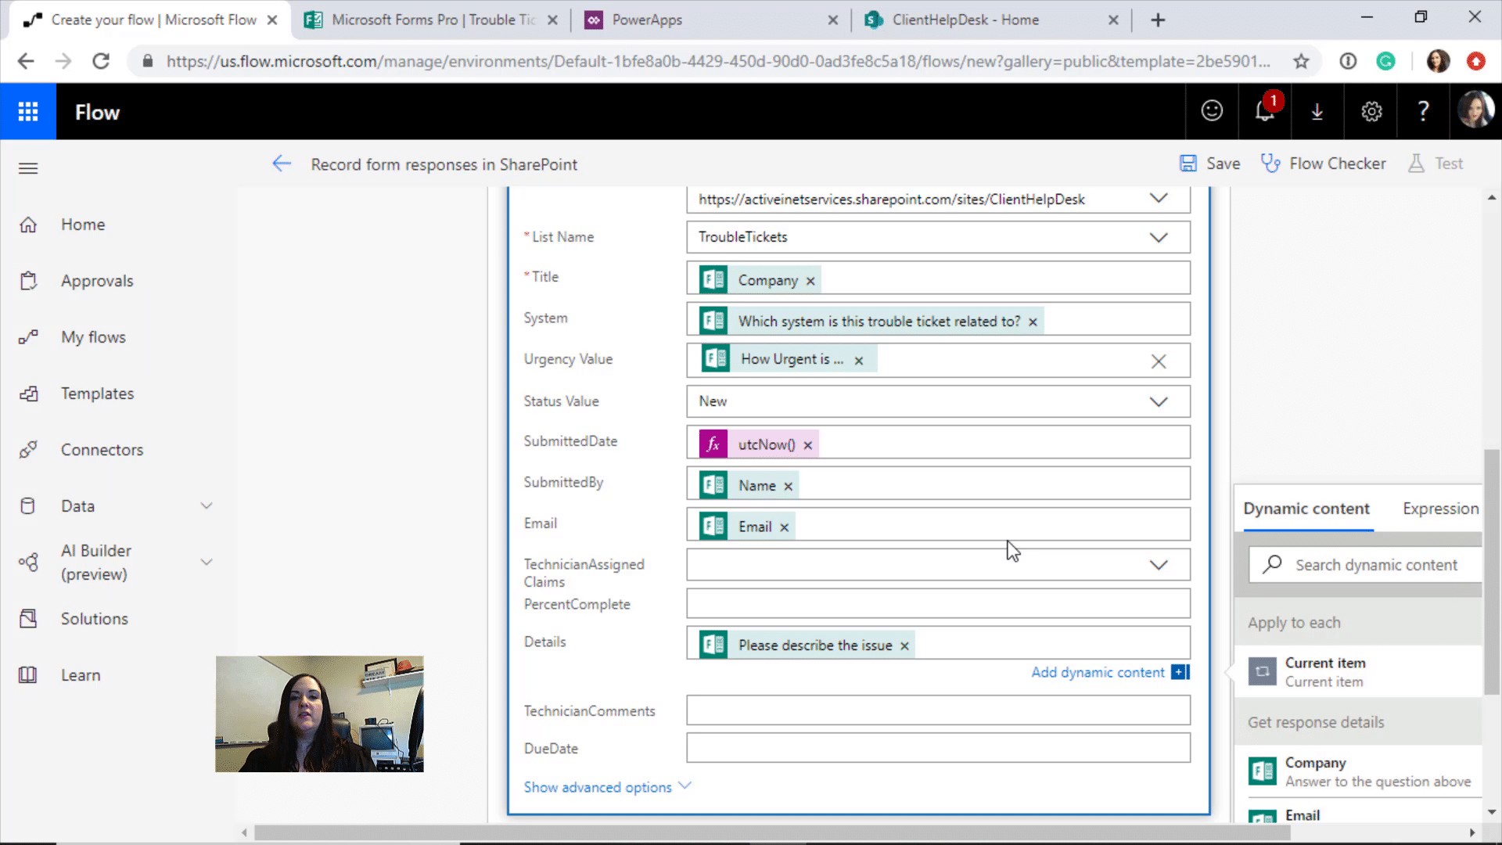
Task: Click the Home house icon in sidebar
Action: click(x=28, y=225)
